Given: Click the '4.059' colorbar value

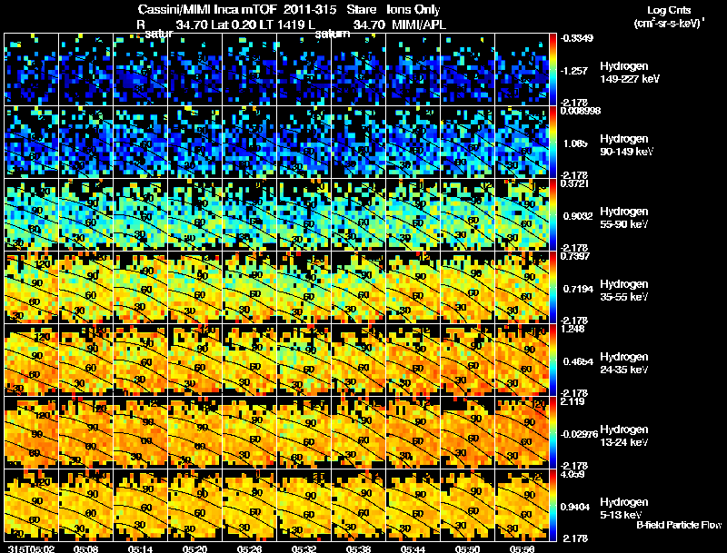Looking at the screenshot, I should pos(573,474).
